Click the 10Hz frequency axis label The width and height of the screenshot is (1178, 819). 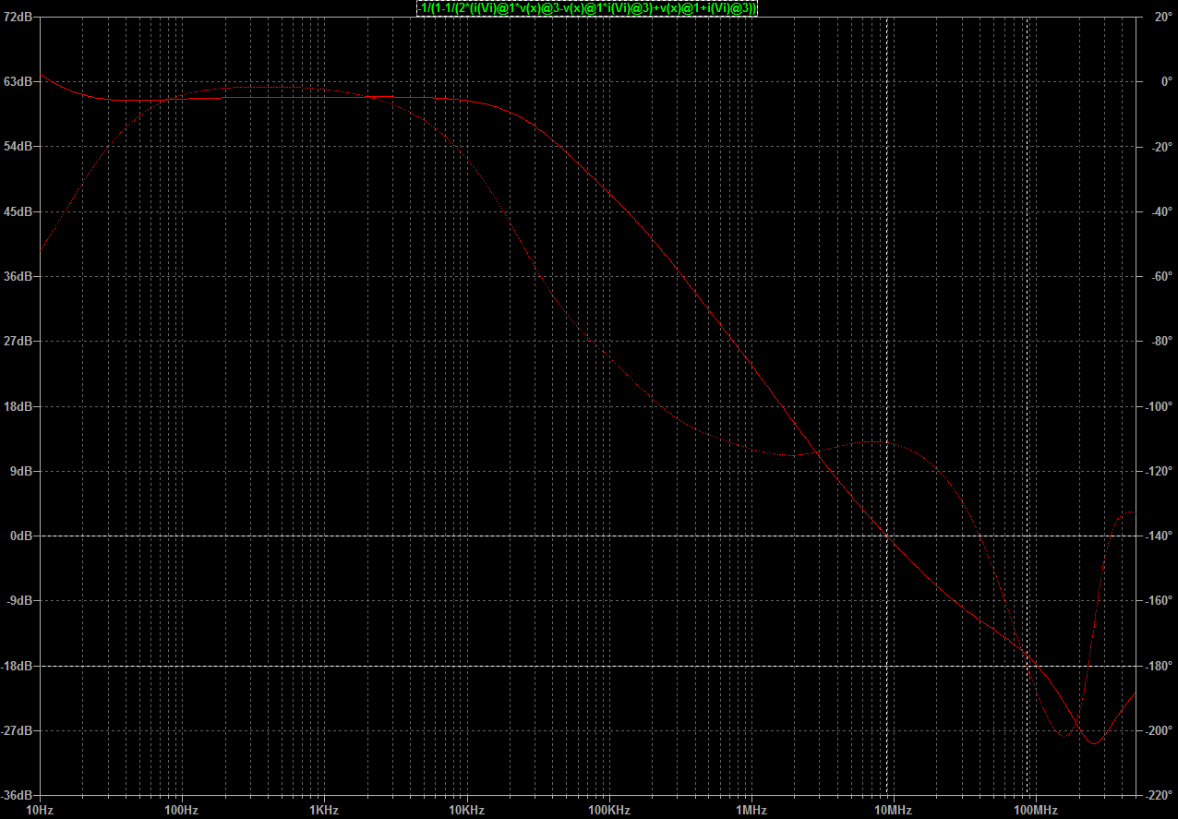pos(40,810)
